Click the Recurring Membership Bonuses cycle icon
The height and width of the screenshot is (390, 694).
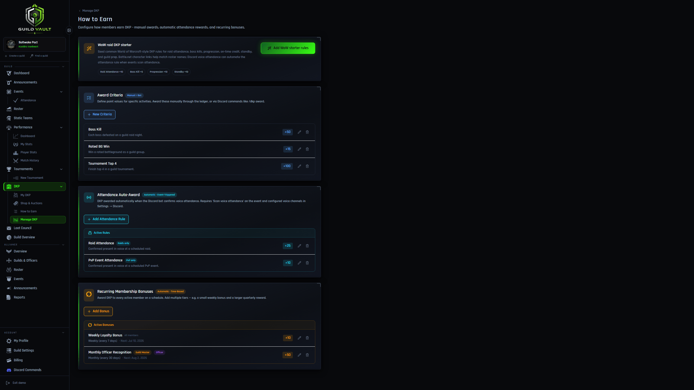point(89,294)
